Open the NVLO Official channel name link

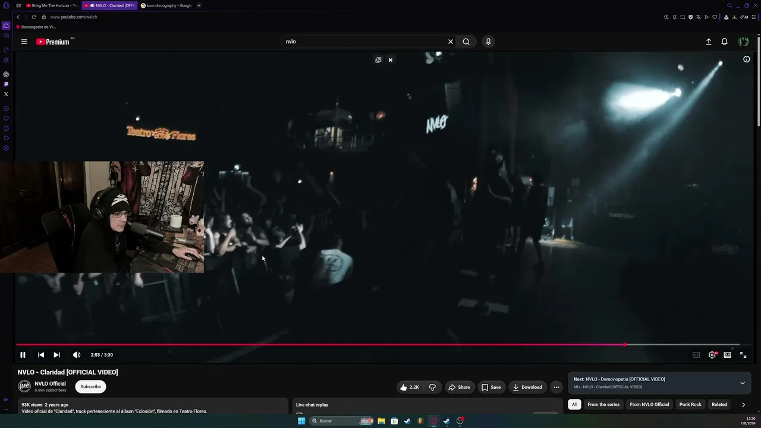pyautogui.click(x=50, y=384)
